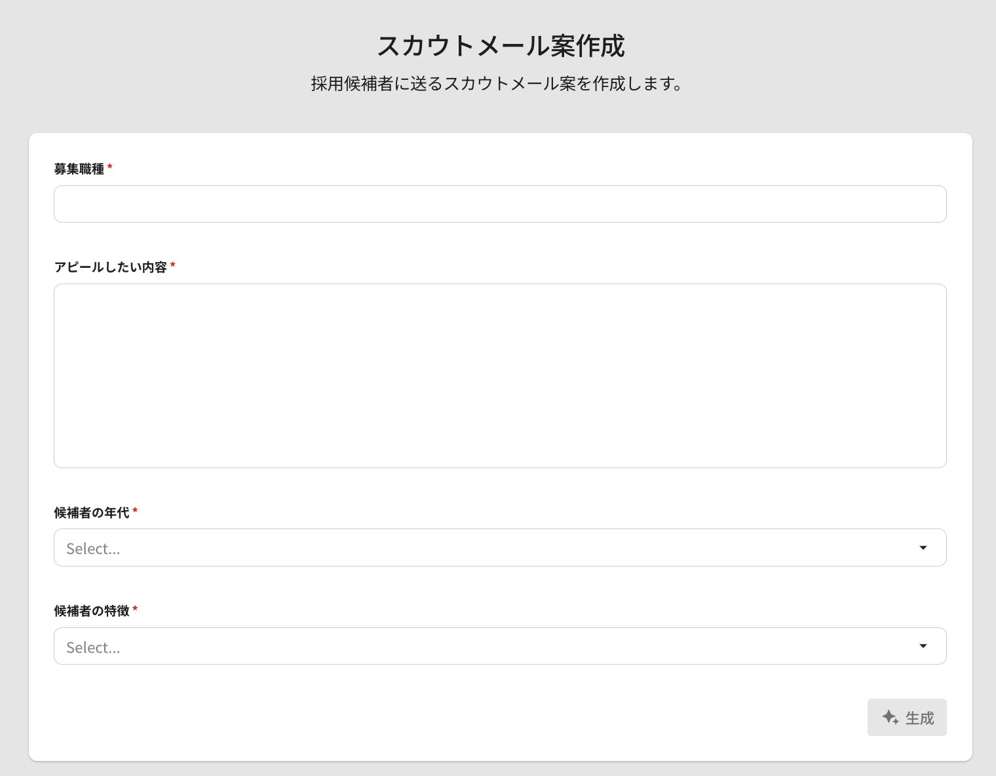The image size is (996, 776).
Task: Click the 候補者の年代 field label
Action: point(91,513)
